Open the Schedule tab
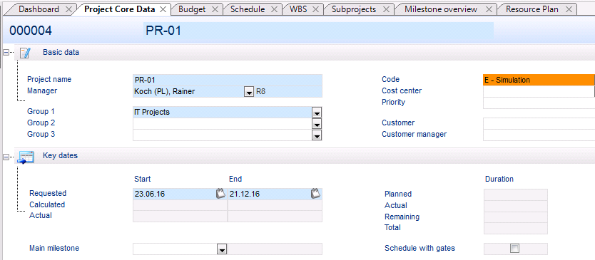The width and height of the screenshot is (595, 260). 248,9
